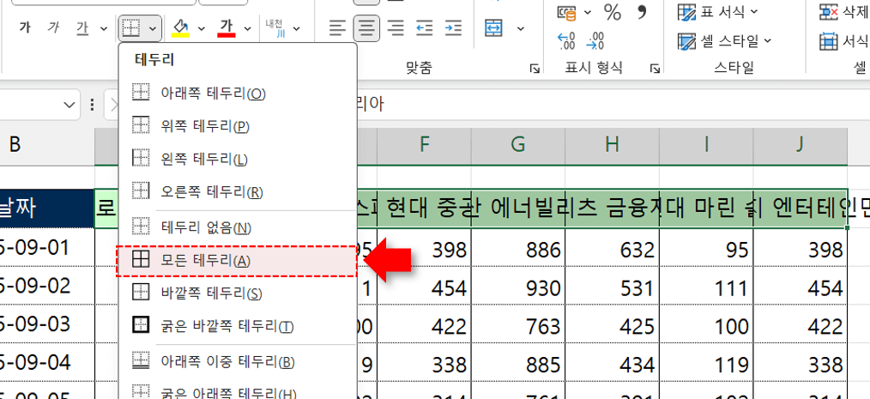Click cell with value 425
Image resolution: width=870 pixels, height=399 pixels.
click(613, 324)
